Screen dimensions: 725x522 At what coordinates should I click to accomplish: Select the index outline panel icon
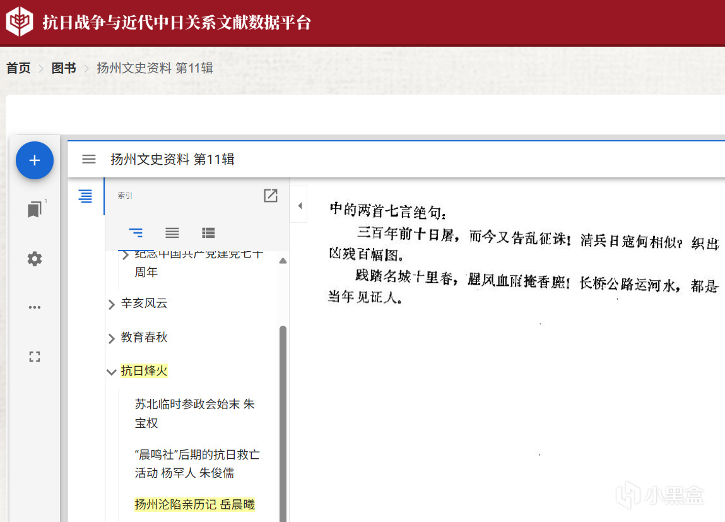pos(85,196)
